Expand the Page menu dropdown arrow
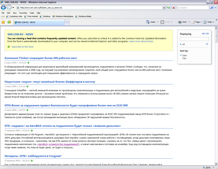Image resolution: width=218 pixels, height=169 pixels. coord(201,22)
